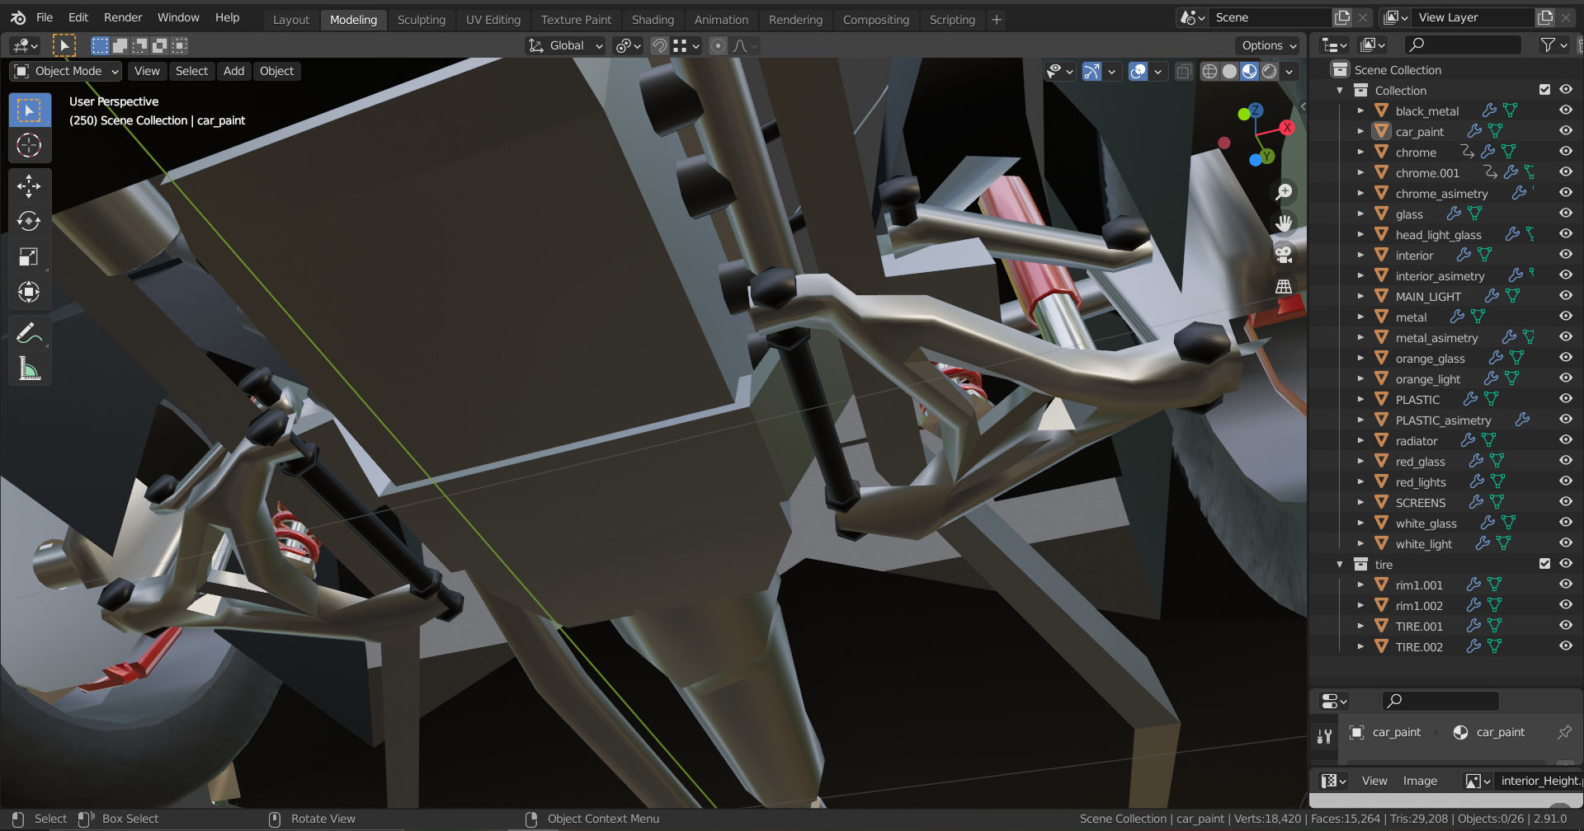Screen dimensions: 1584x831
Task: Click the outliner search field
Action: [x=1462, y=45]
